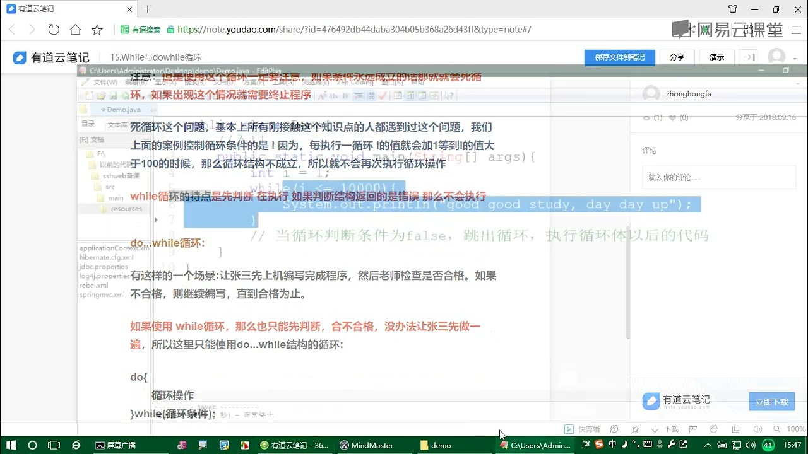808x454 pixels.
Task: Switch to 目录 tab in EditPlus sidebar
Action: tap(88, 124)
